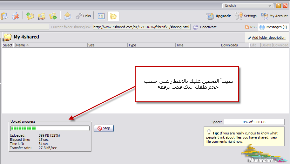This screenshot has width=290, height=164.
Task: Click the new folder icon with green plus
Action: point(30,16)
